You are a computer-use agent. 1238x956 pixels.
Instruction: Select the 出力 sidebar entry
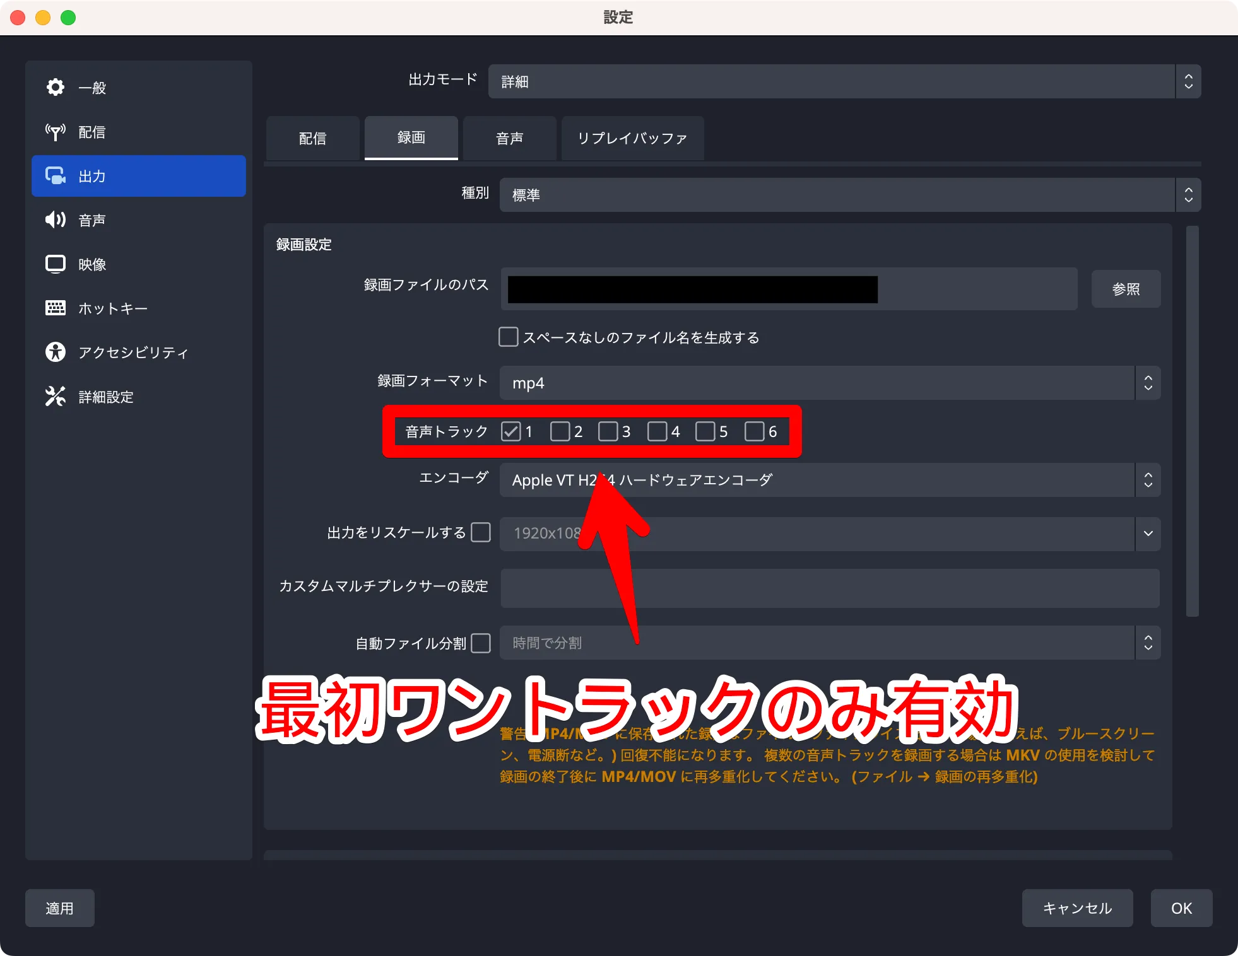pyautogui.click(x=139, y=176)
